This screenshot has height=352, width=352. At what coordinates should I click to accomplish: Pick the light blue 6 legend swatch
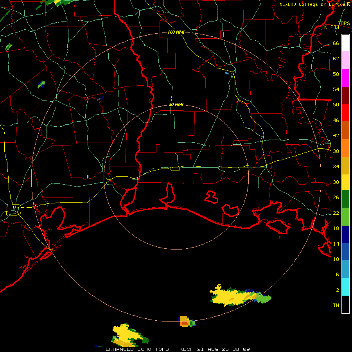coord(345,269)
